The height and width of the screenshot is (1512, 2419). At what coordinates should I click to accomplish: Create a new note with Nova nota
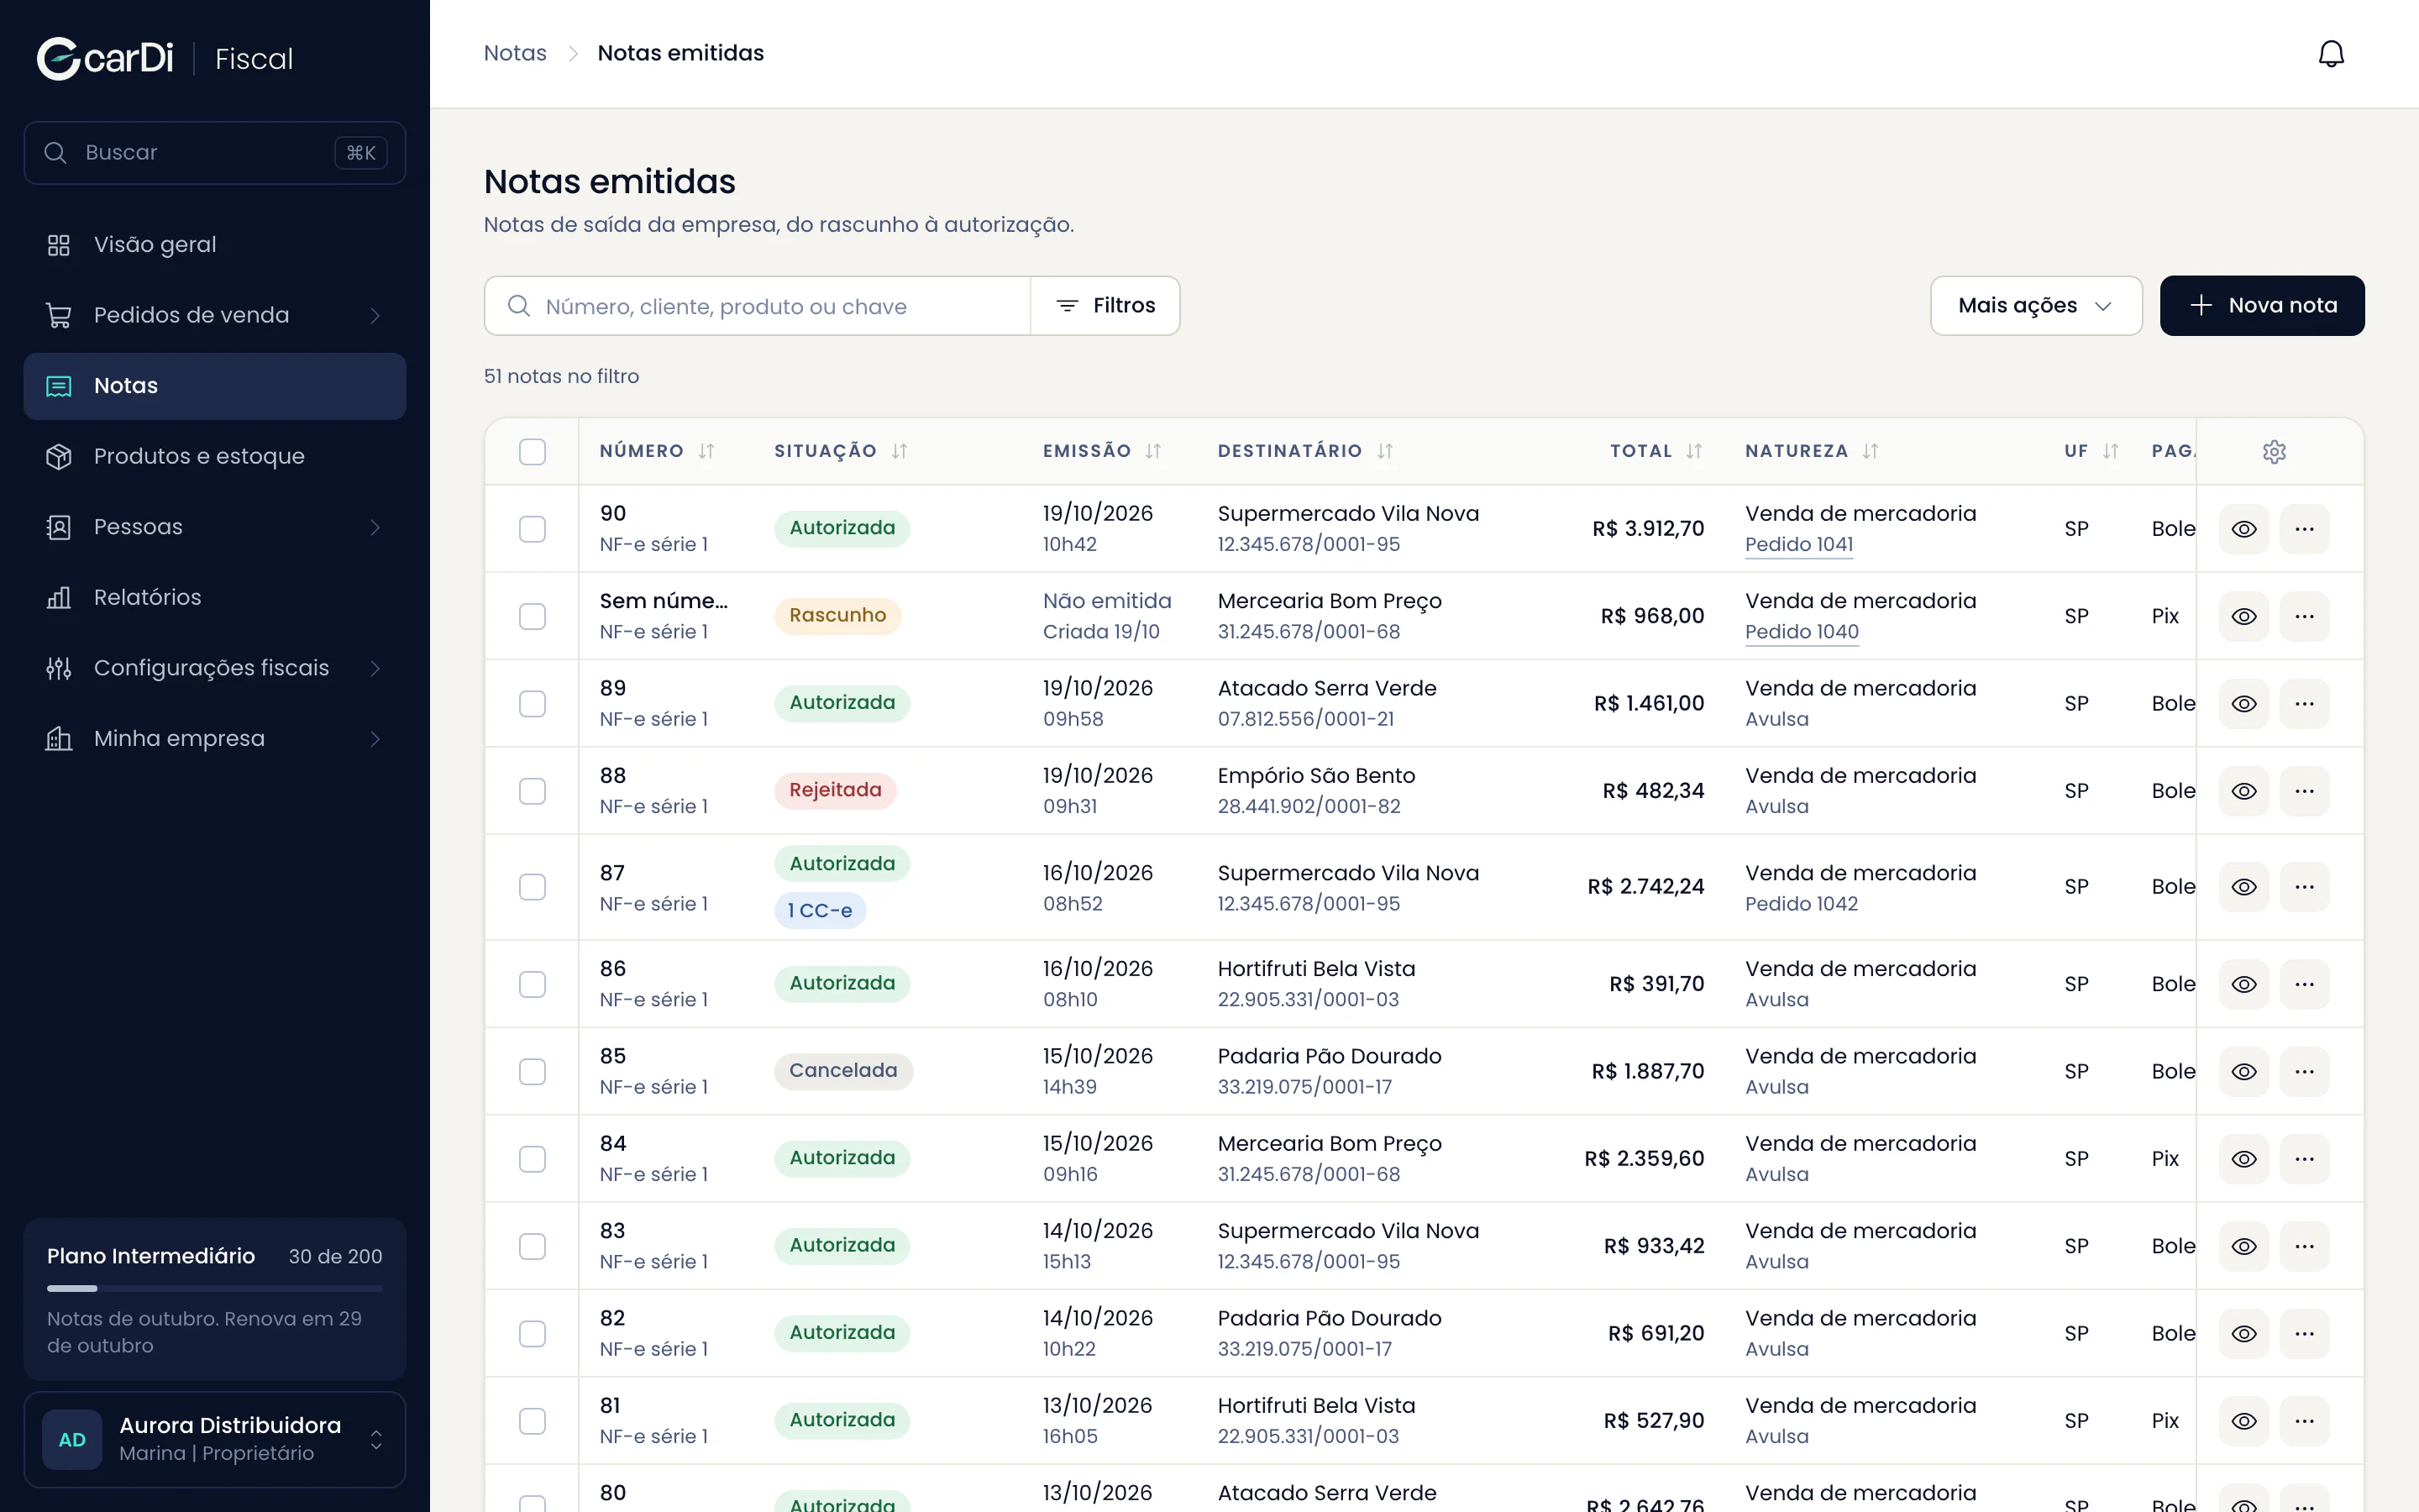tap(2262, 306)
